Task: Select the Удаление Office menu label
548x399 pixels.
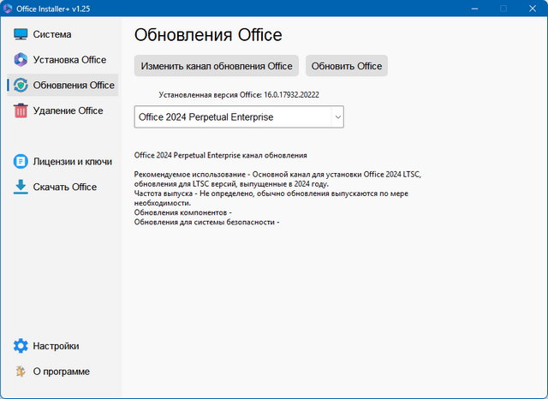Action: tap(68, 110)
